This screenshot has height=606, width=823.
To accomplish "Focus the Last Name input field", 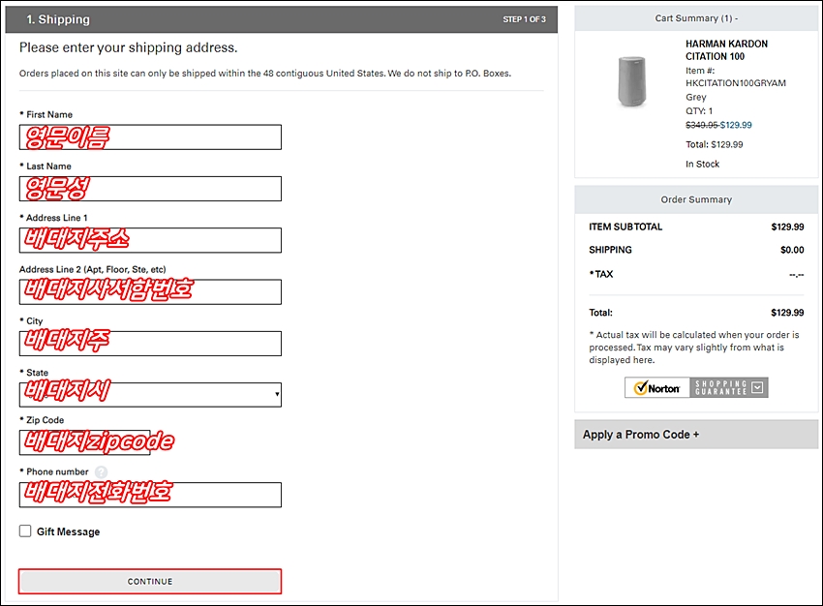I will coord(150,189).
